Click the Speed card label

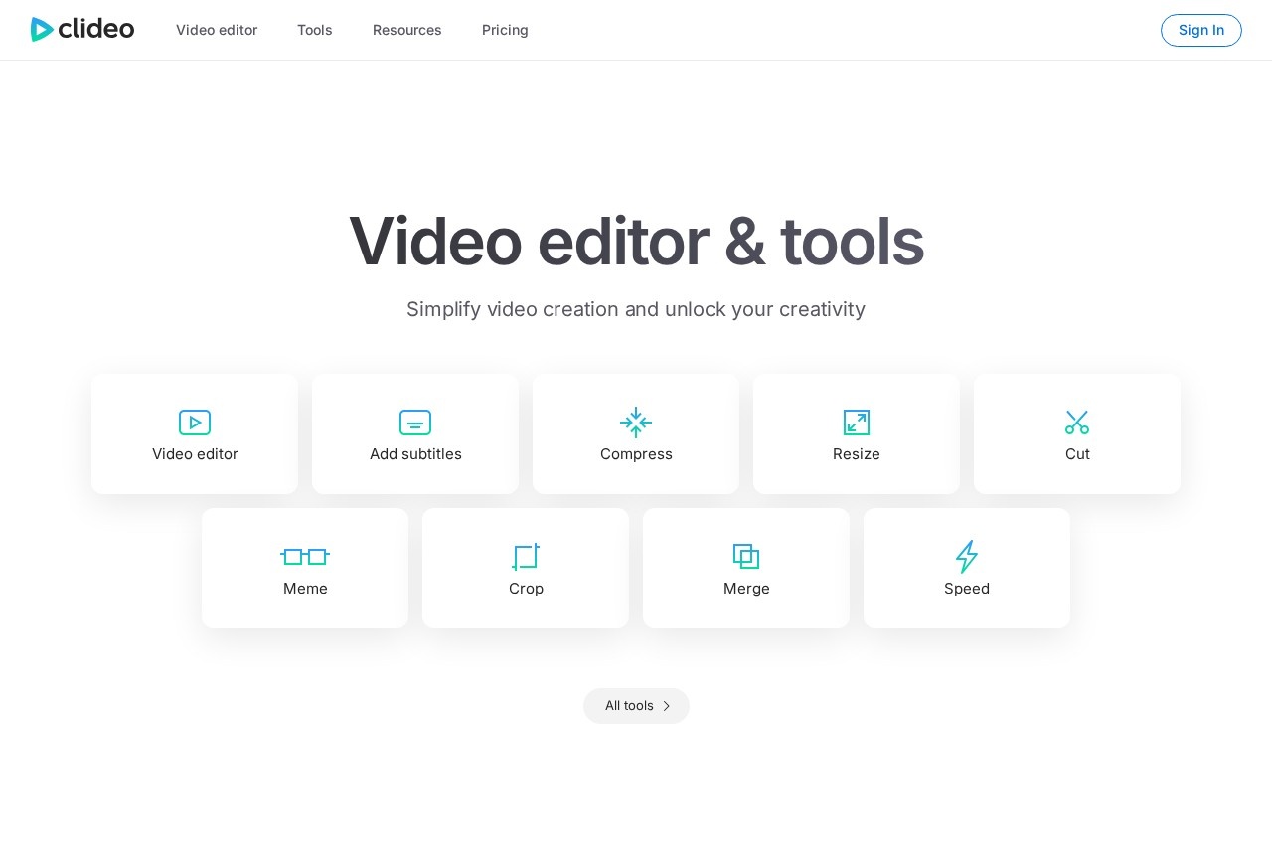coord(967,589)
